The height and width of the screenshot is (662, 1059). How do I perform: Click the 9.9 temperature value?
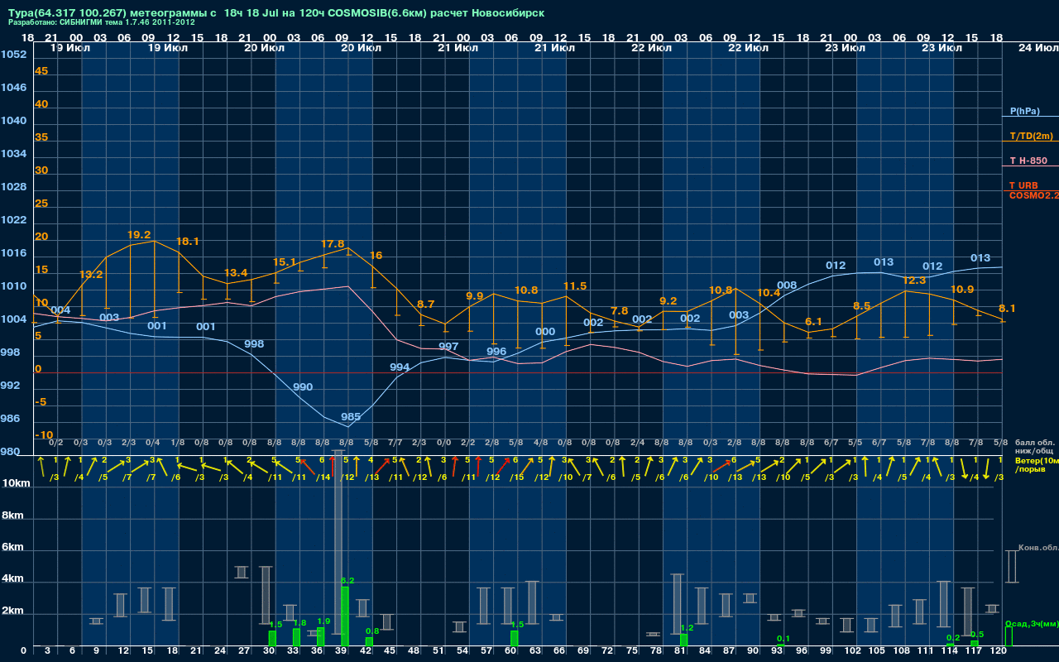point(475,296)
